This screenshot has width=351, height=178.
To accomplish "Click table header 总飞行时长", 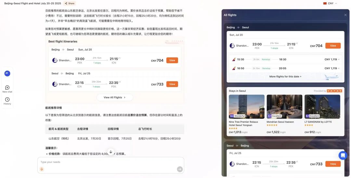I will (145, 129).
